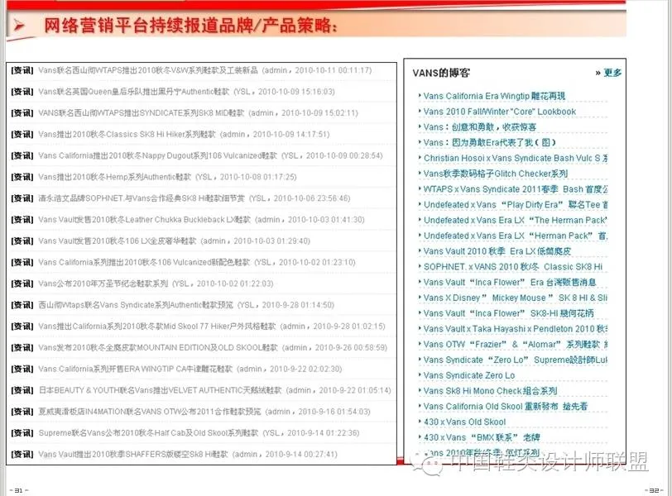Screen dimensions: 672x496
Task: Open ERA WINGTIP CA牛津雕花鞋款 article
Action: (135, 369)
